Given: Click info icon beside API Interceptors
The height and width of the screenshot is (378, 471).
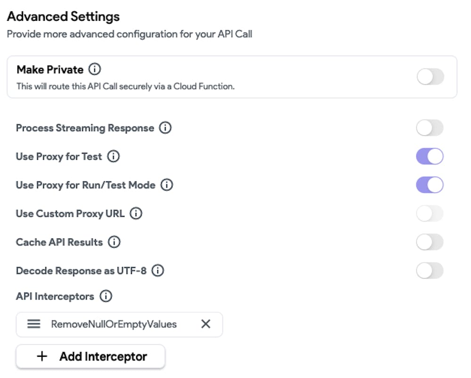Looking at the screenshot, I should click(x=106, y=296).
